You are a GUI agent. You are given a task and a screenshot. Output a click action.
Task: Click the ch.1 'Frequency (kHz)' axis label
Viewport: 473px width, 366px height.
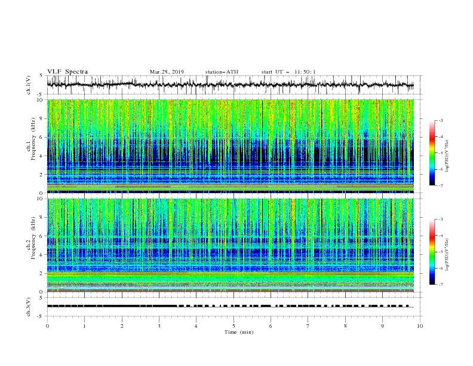pos(33,139)
